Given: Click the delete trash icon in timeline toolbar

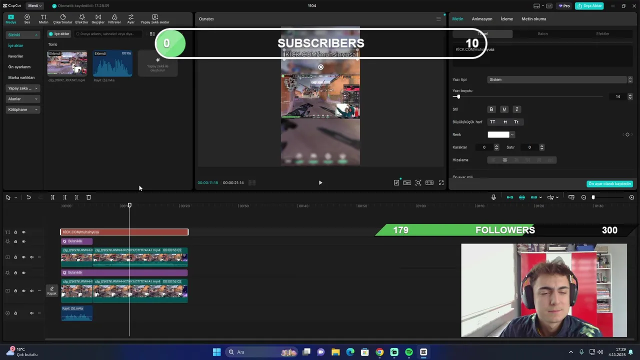Looking at the screenshot, I should (x=88, y=197).
